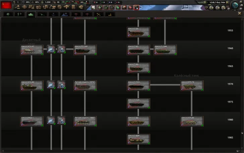Research the Шасси БТР-70 technology

(x=192, y=85)
